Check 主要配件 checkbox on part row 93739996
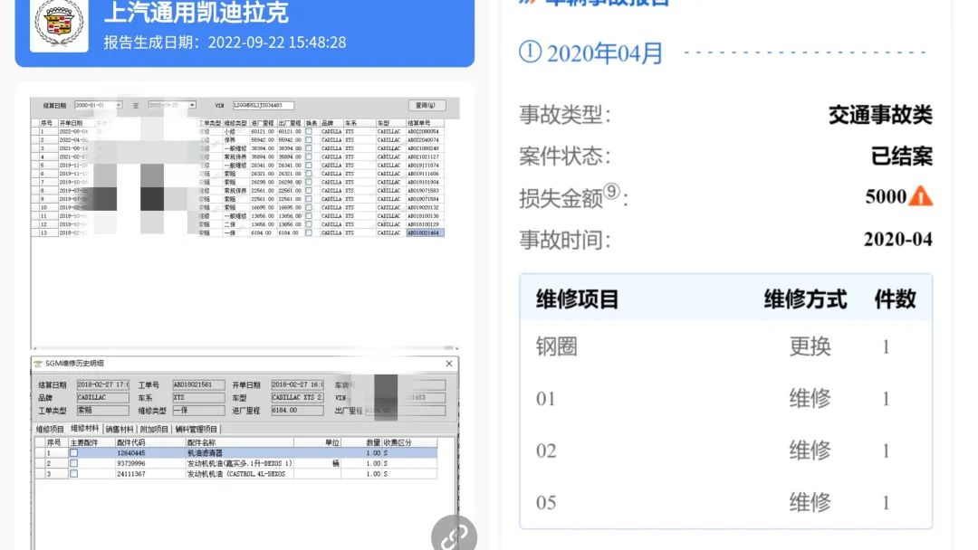 (74, 462)
